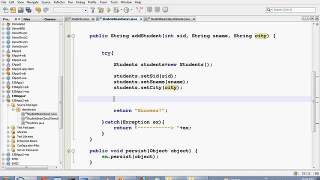Click the second gray profiler button after the SMC icon
The height and width of the screenshot is (180, 320).
pos(157,9)
